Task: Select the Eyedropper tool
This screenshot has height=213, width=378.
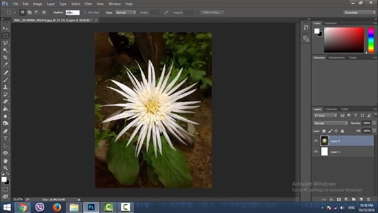Action: (5, 64)
